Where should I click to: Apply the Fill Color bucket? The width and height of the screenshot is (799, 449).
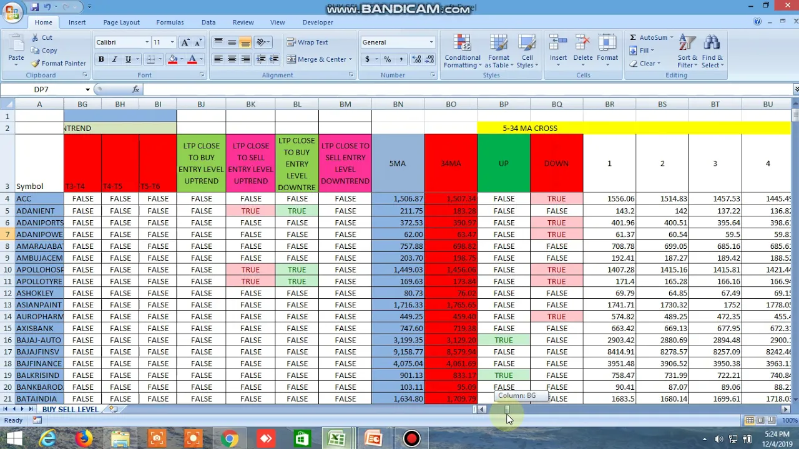click(173, 59)
